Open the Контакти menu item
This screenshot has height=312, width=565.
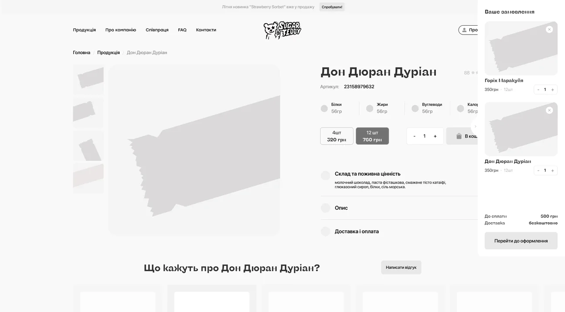[206, 30]
